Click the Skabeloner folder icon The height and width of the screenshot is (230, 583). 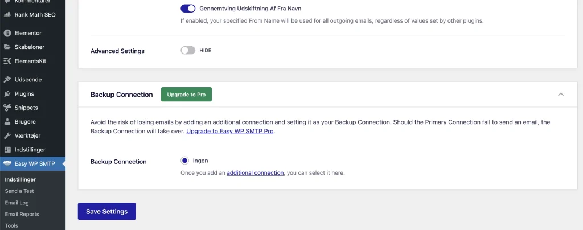click(x=7, y=47)
